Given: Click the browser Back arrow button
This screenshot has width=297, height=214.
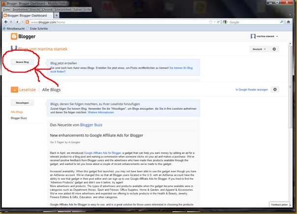Looking at the screenshot, I should click(x=6, y=22).
